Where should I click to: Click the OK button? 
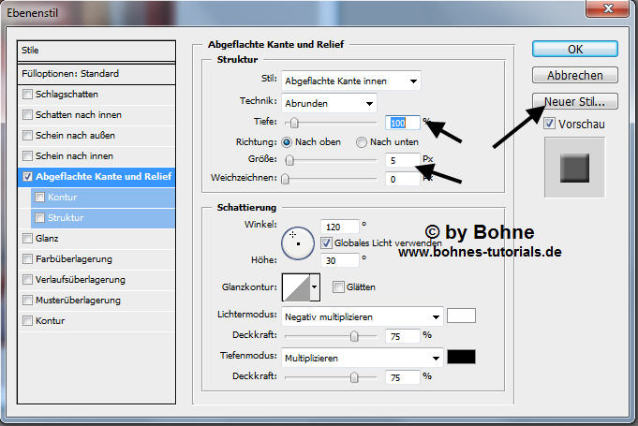click(x=575, y=49)
